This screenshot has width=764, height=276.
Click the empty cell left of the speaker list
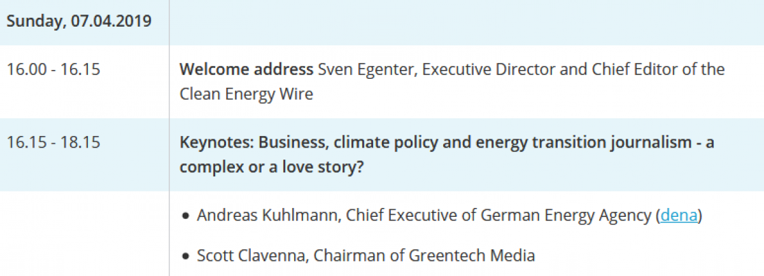point(84,233)
